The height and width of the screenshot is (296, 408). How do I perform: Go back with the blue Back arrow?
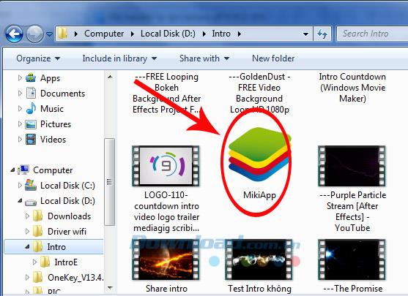coord(14,34)
